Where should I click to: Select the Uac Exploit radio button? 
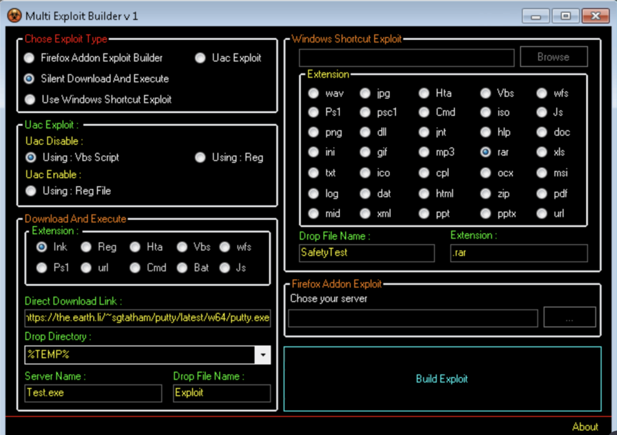(201, 58)
